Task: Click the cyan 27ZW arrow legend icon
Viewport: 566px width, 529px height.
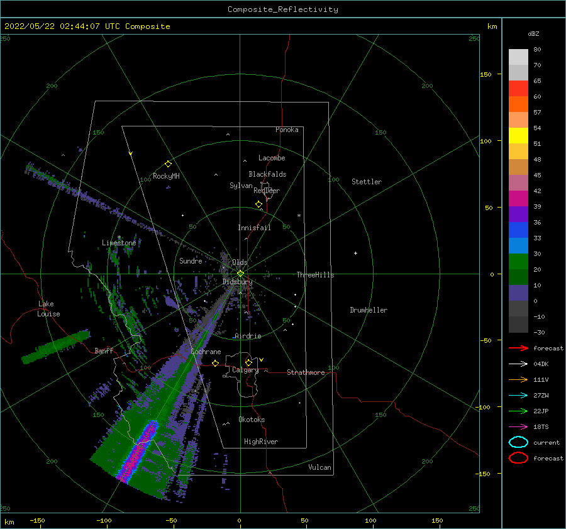Action: point(518,396)
